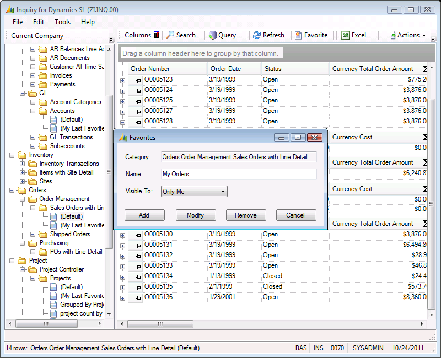Screen dimensions: 441x358
Task: Open Search via the magnifier icon
Action: tap(171, 35)
